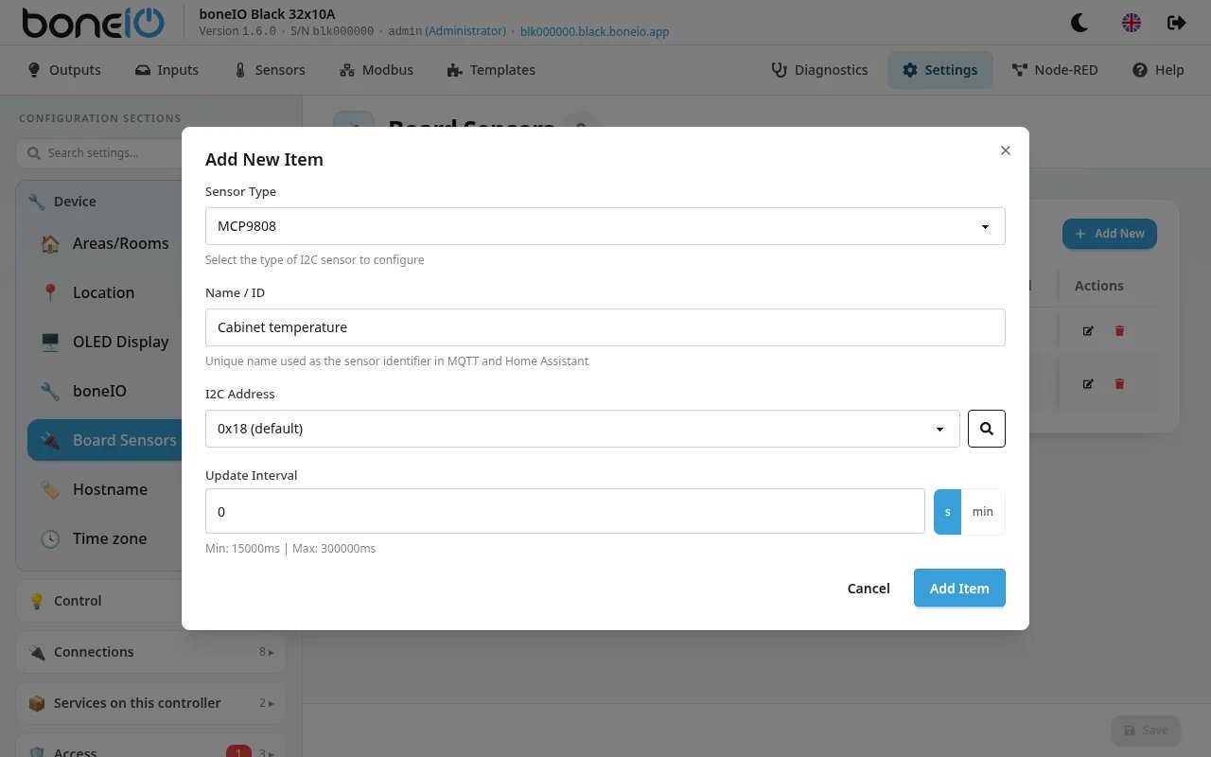Toggle dark mode moon icon
Viewport: 1211px width, 757px height.
tap(1079, 23)
